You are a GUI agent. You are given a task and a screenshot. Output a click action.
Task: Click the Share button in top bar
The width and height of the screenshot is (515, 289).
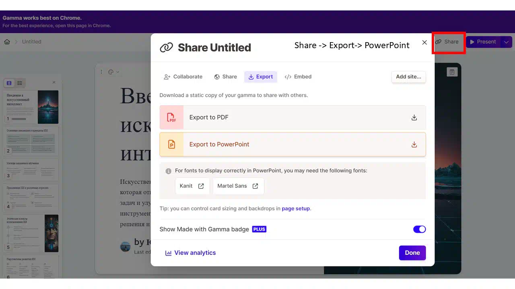tap(447, 42)
